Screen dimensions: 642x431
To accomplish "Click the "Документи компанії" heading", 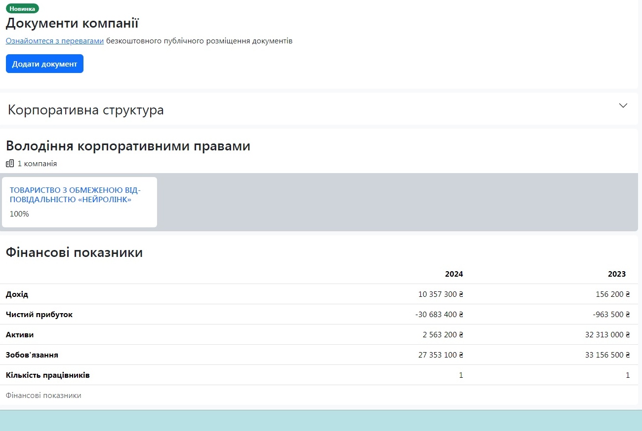I will [72, 23].
